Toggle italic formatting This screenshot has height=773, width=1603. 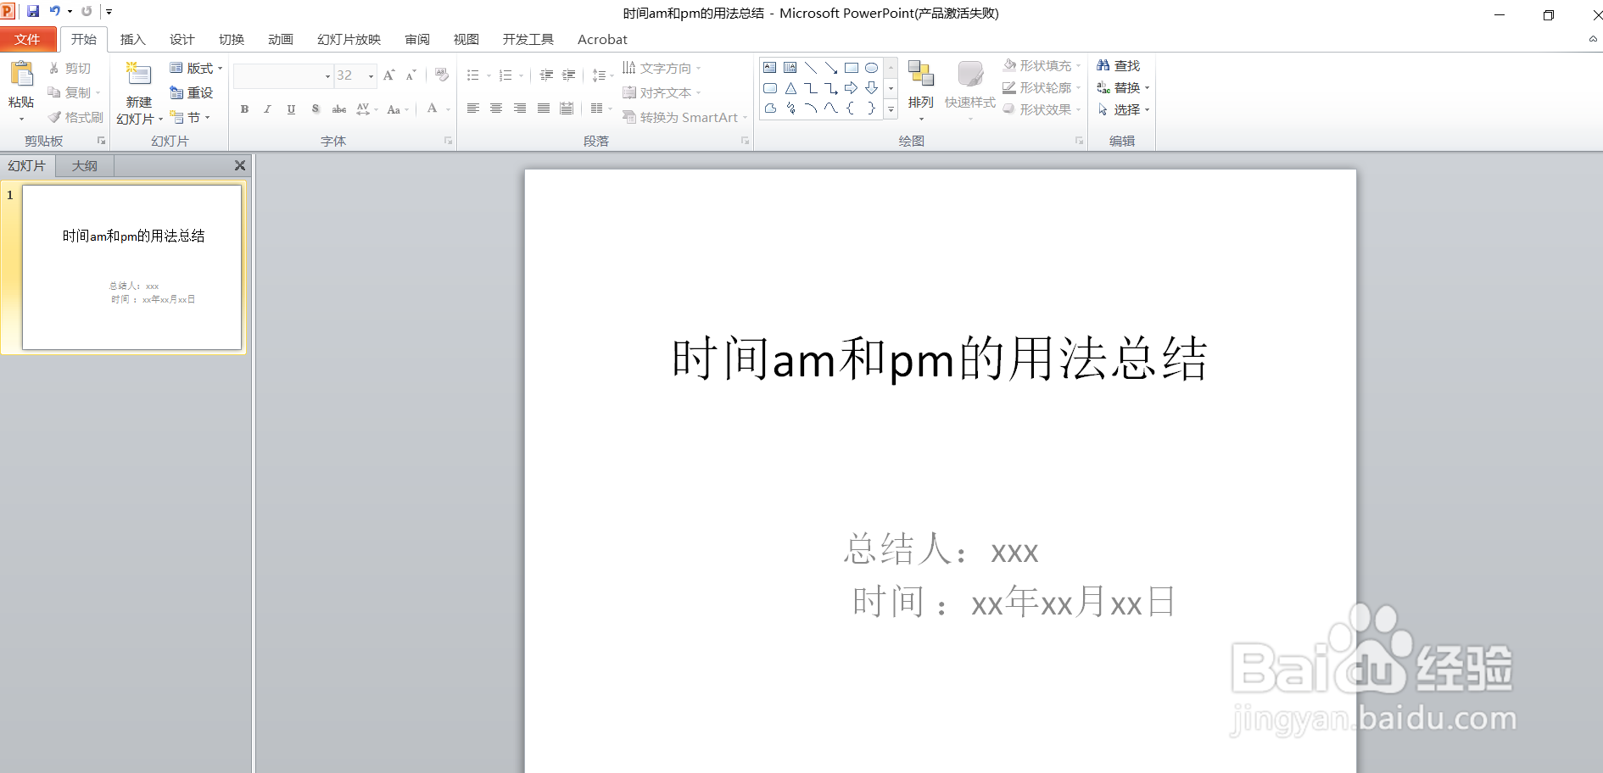coord(267,108)
